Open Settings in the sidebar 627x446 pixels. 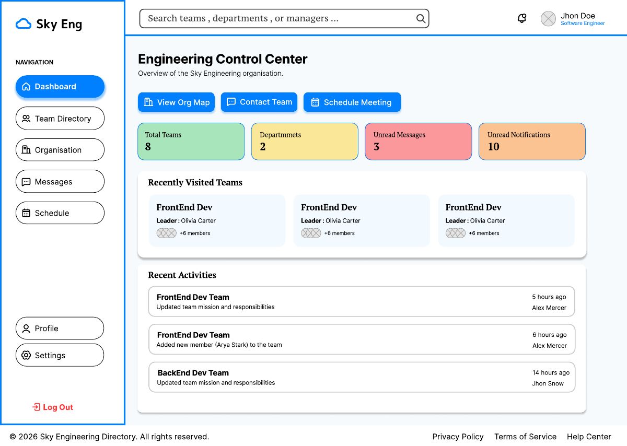[60, 355]
